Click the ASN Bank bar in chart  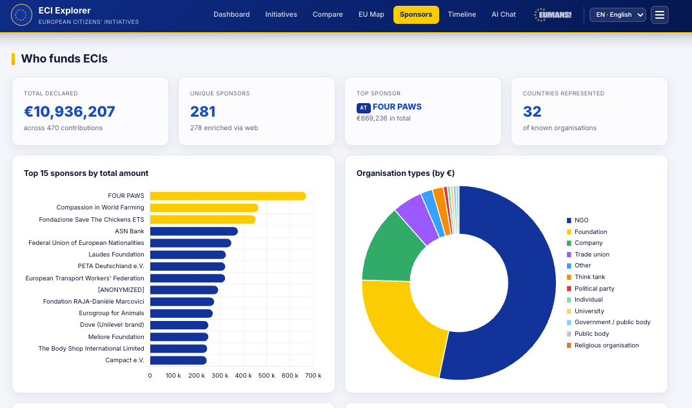click(193, 231)
